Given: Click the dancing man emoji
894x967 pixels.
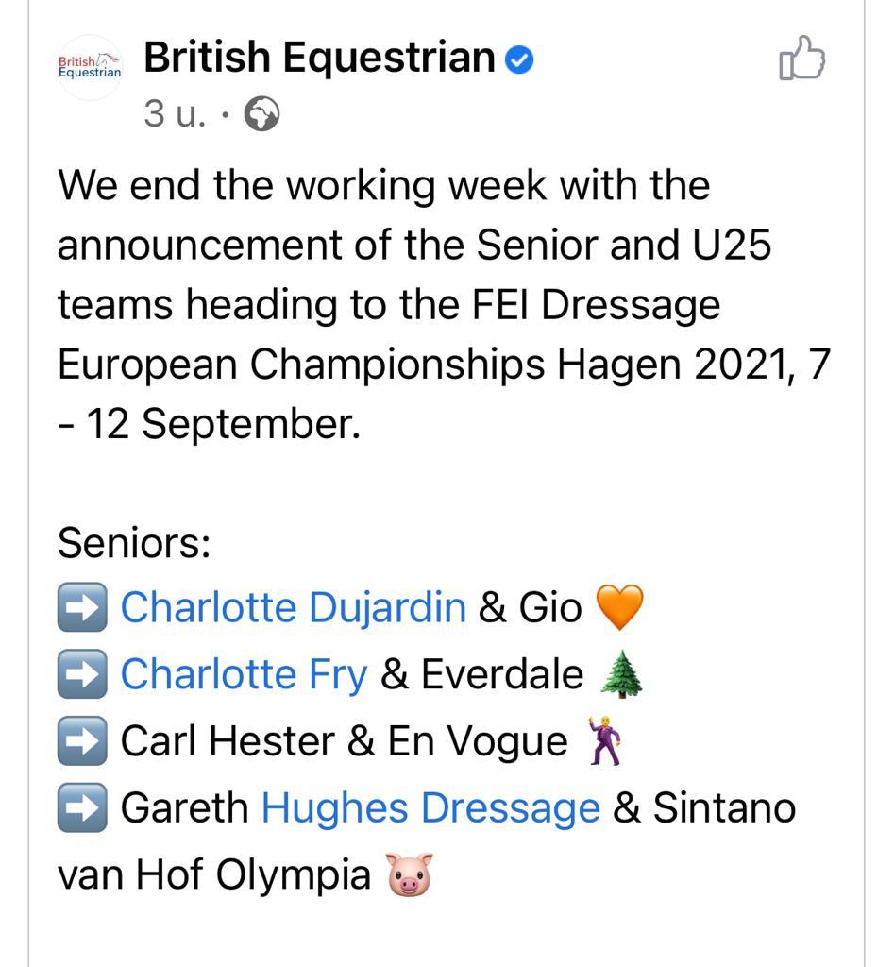Looking at the screenshot, I should (x=605, y=740).
